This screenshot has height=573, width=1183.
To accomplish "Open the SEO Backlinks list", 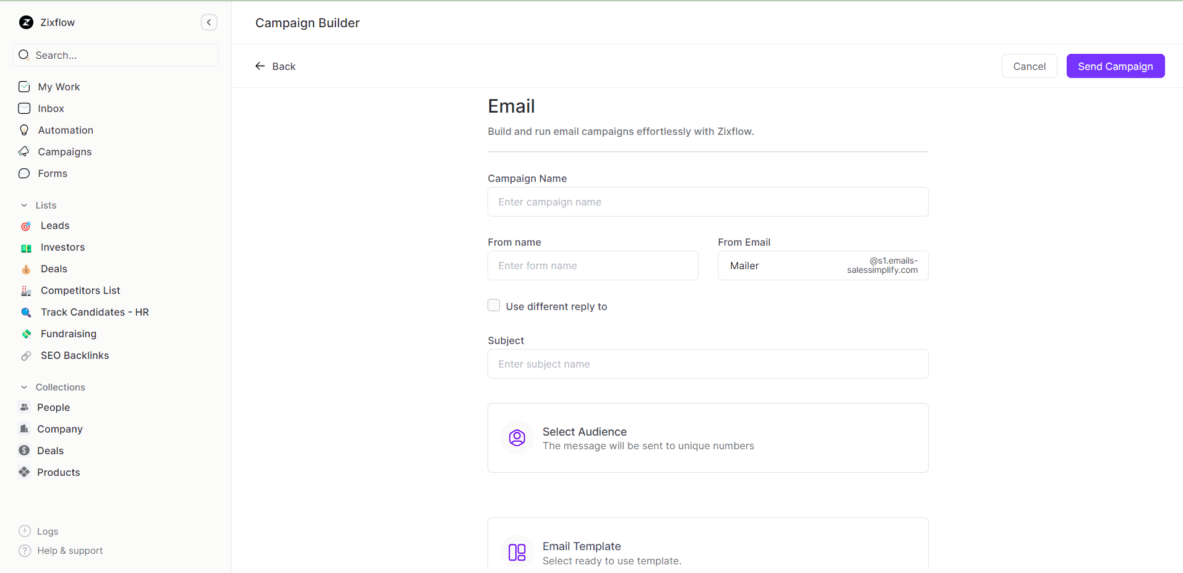I will [74, 355].
